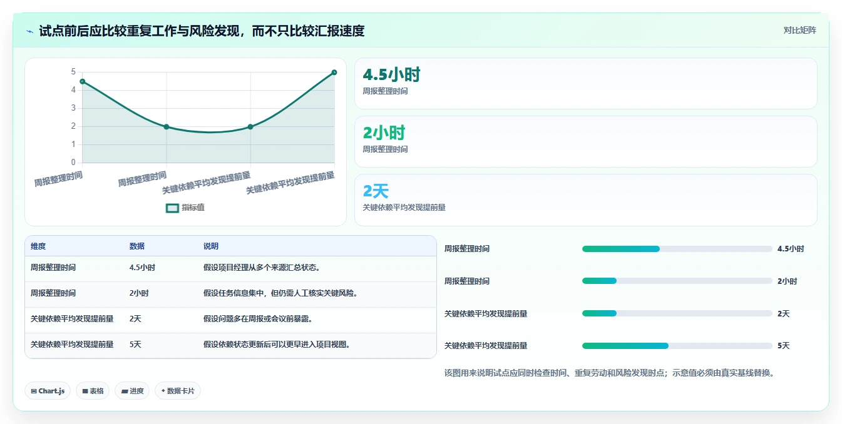The image size is (842, 424).
Task: Click the 指标值 legend color box
Action: (172, 208)
